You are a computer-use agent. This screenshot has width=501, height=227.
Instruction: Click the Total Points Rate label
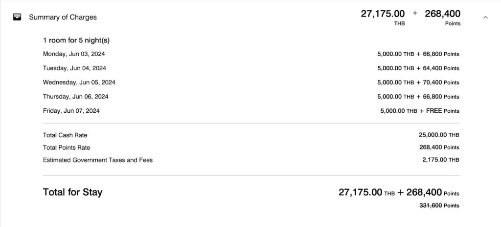67,147
